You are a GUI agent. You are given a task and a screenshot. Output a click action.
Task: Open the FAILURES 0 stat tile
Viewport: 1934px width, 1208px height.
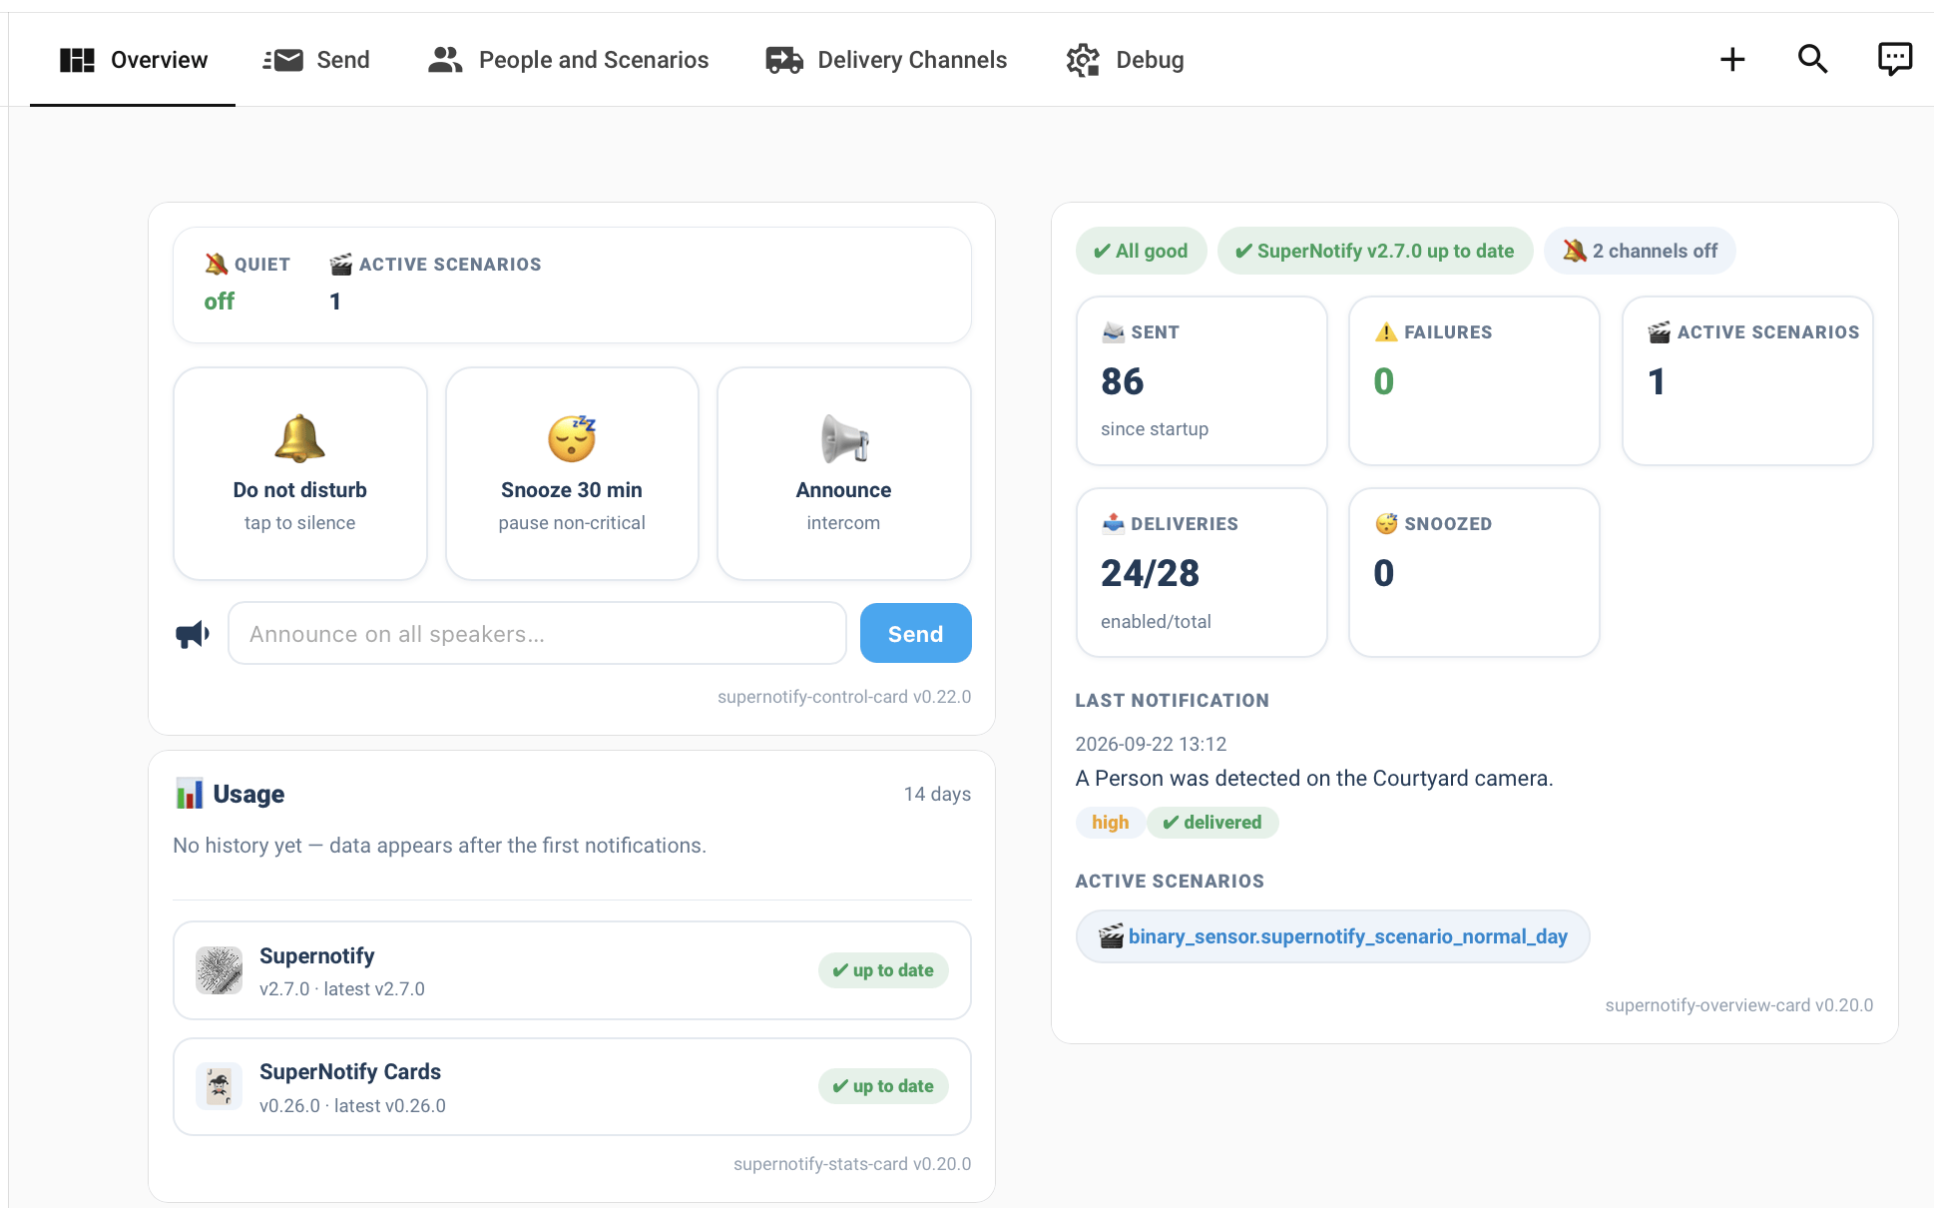point(1474,380)
